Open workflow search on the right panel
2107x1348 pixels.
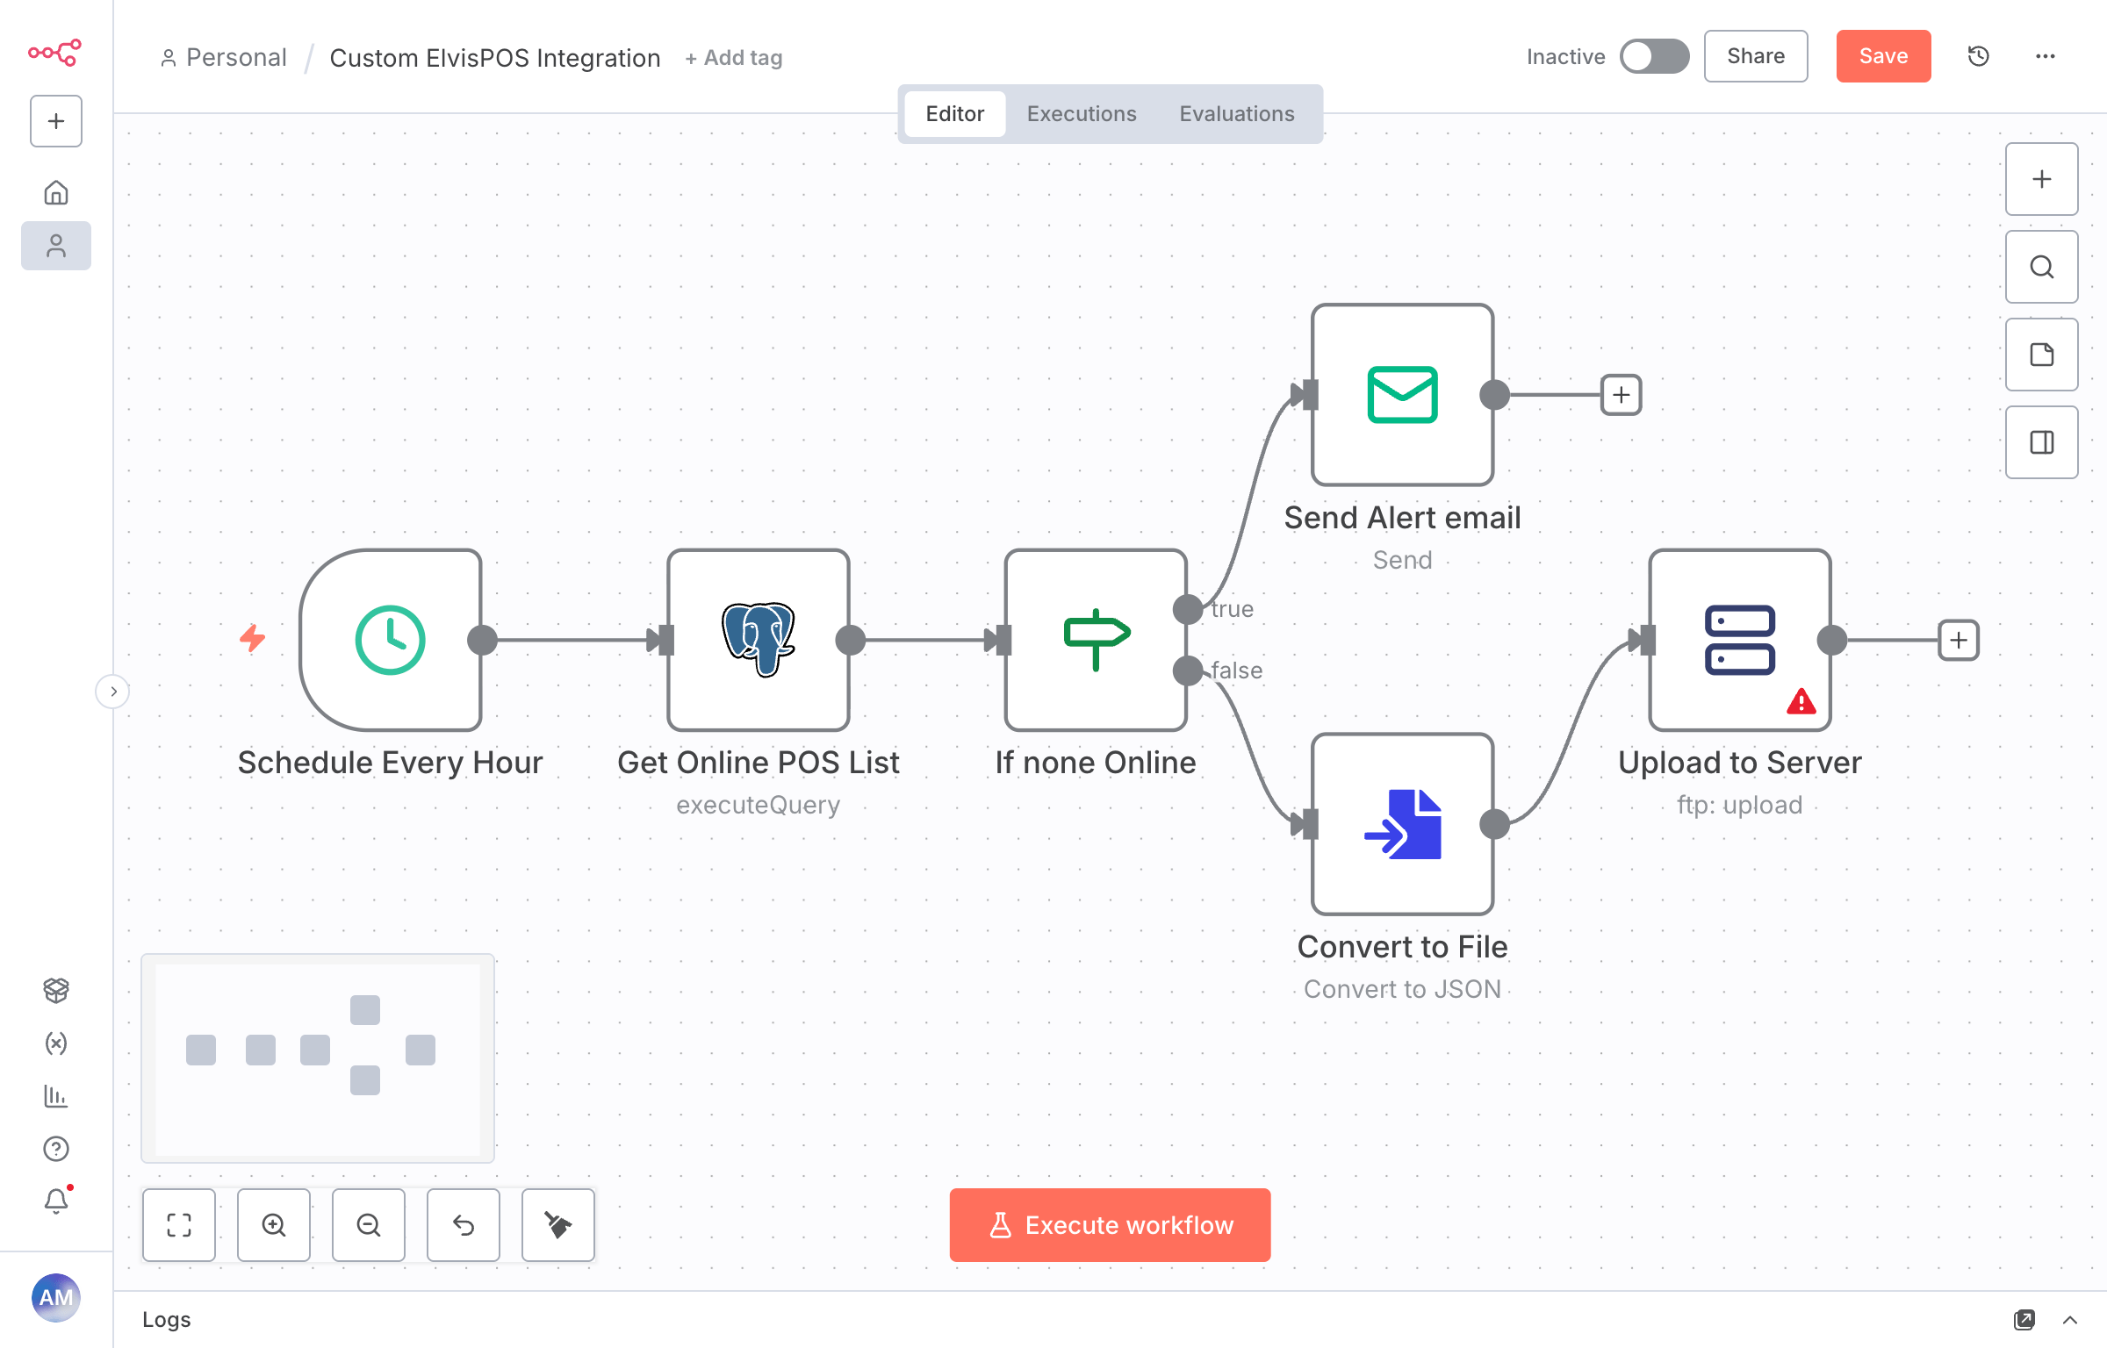coord(2040,267)
